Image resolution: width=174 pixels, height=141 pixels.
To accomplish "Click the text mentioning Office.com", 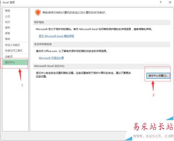I will click(72, 51).
